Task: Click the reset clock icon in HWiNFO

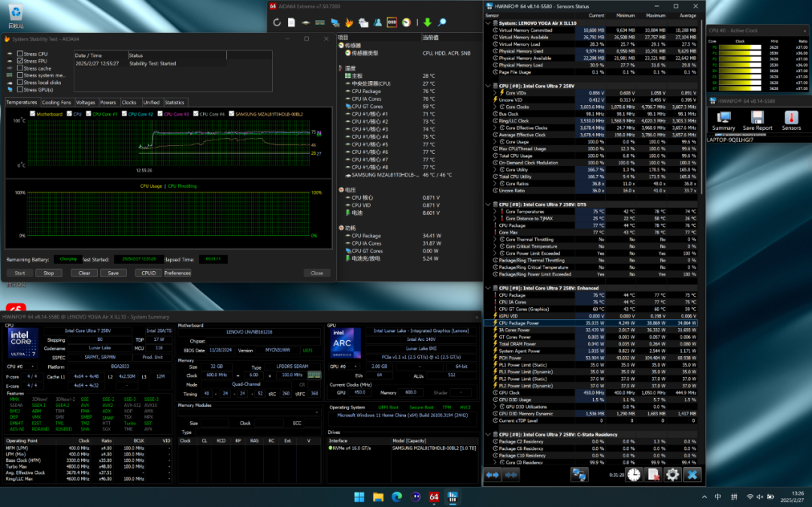Action: click(634, 475)
